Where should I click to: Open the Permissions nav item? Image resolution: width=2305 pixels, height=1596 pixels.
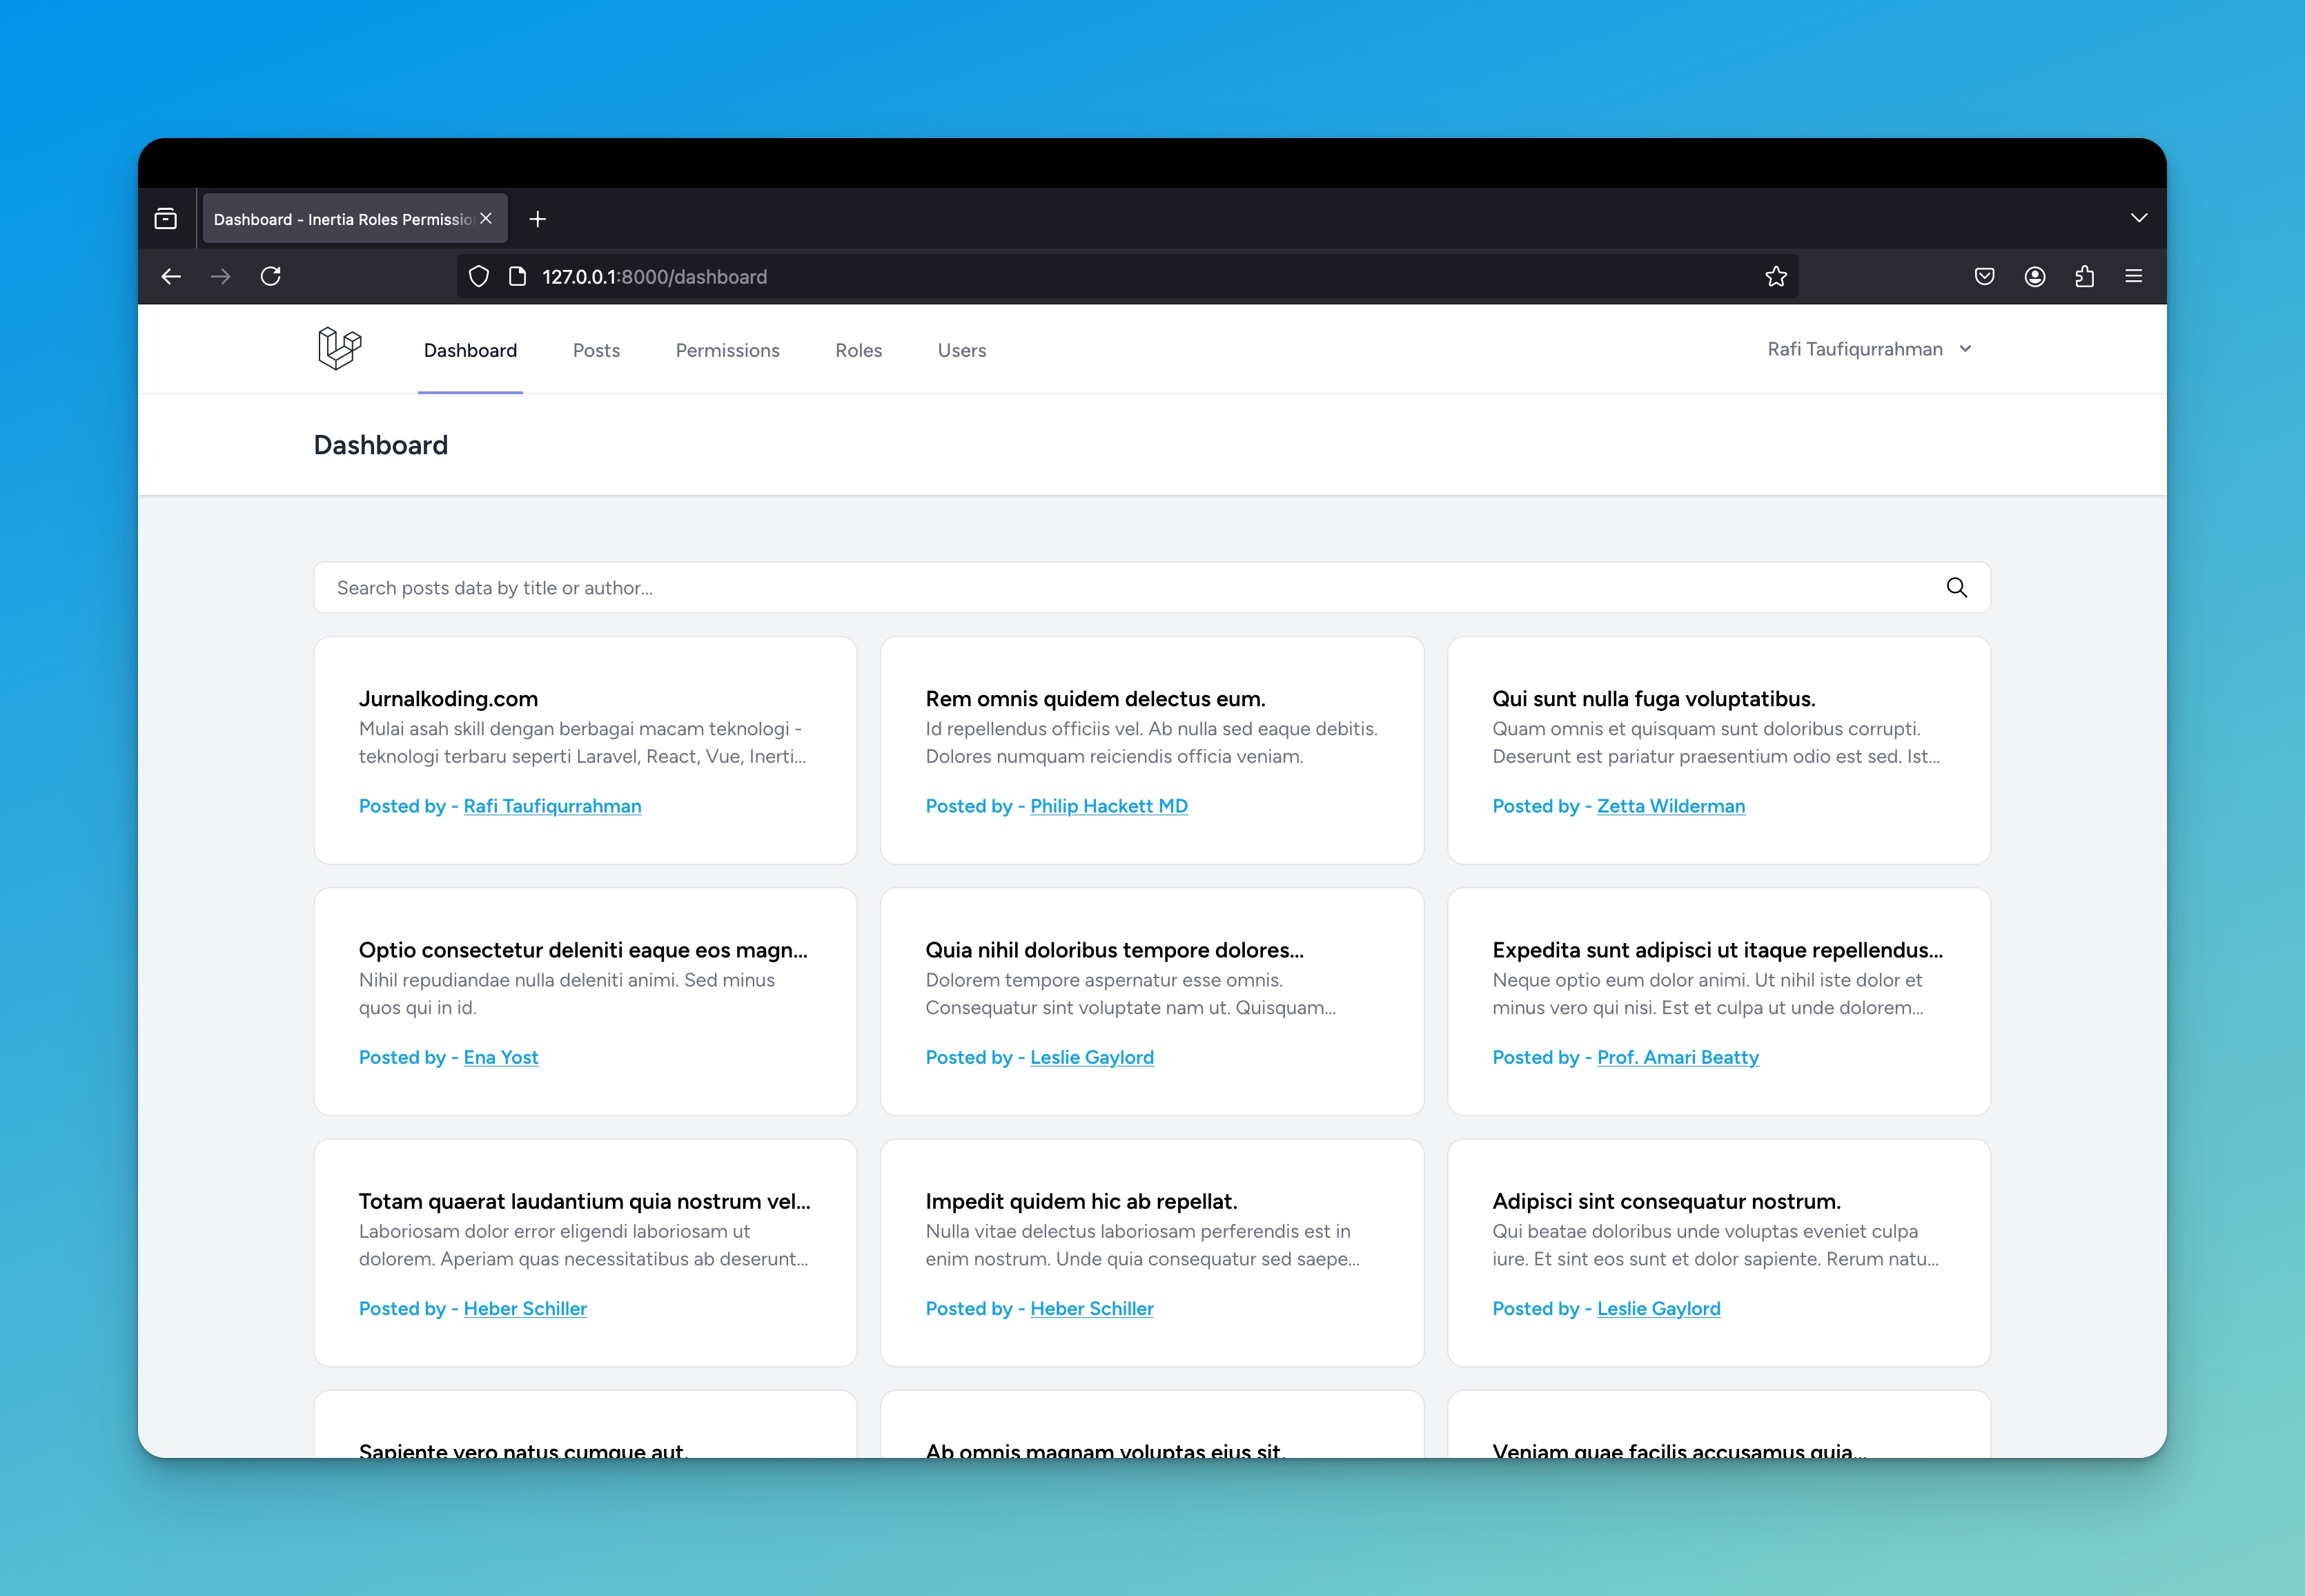pyautogui.click(x=727, y=350)
